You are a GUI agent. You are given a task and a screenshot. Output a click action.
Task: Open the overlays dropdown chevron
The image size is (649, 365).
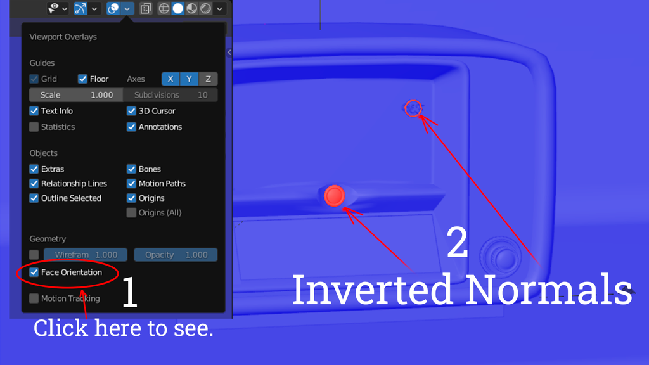pyautogui.click(x=127, y=8)
